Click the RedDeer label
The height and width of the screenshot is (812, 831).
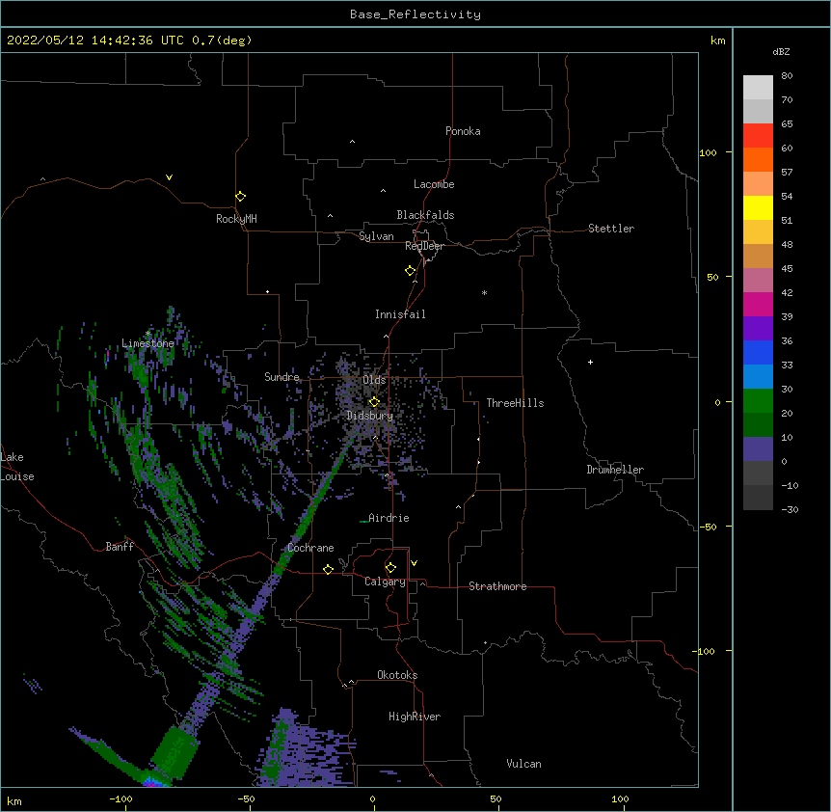click(x=424, y=246)
